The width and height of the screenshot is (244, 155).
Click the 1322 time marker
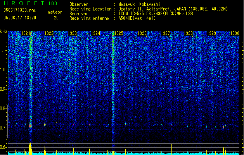tap(49, 33)
